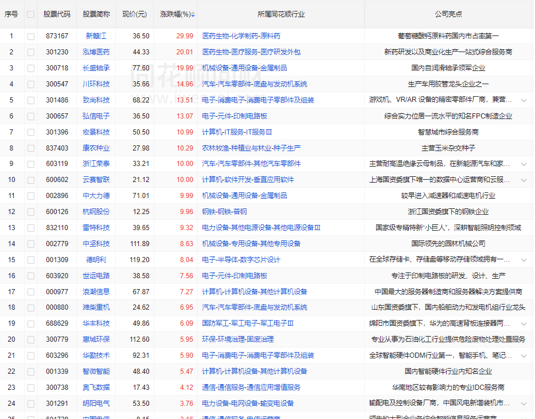The image size is (535, 419).
Task: Open stock link 奥飞数据
Action: [96, 388]
